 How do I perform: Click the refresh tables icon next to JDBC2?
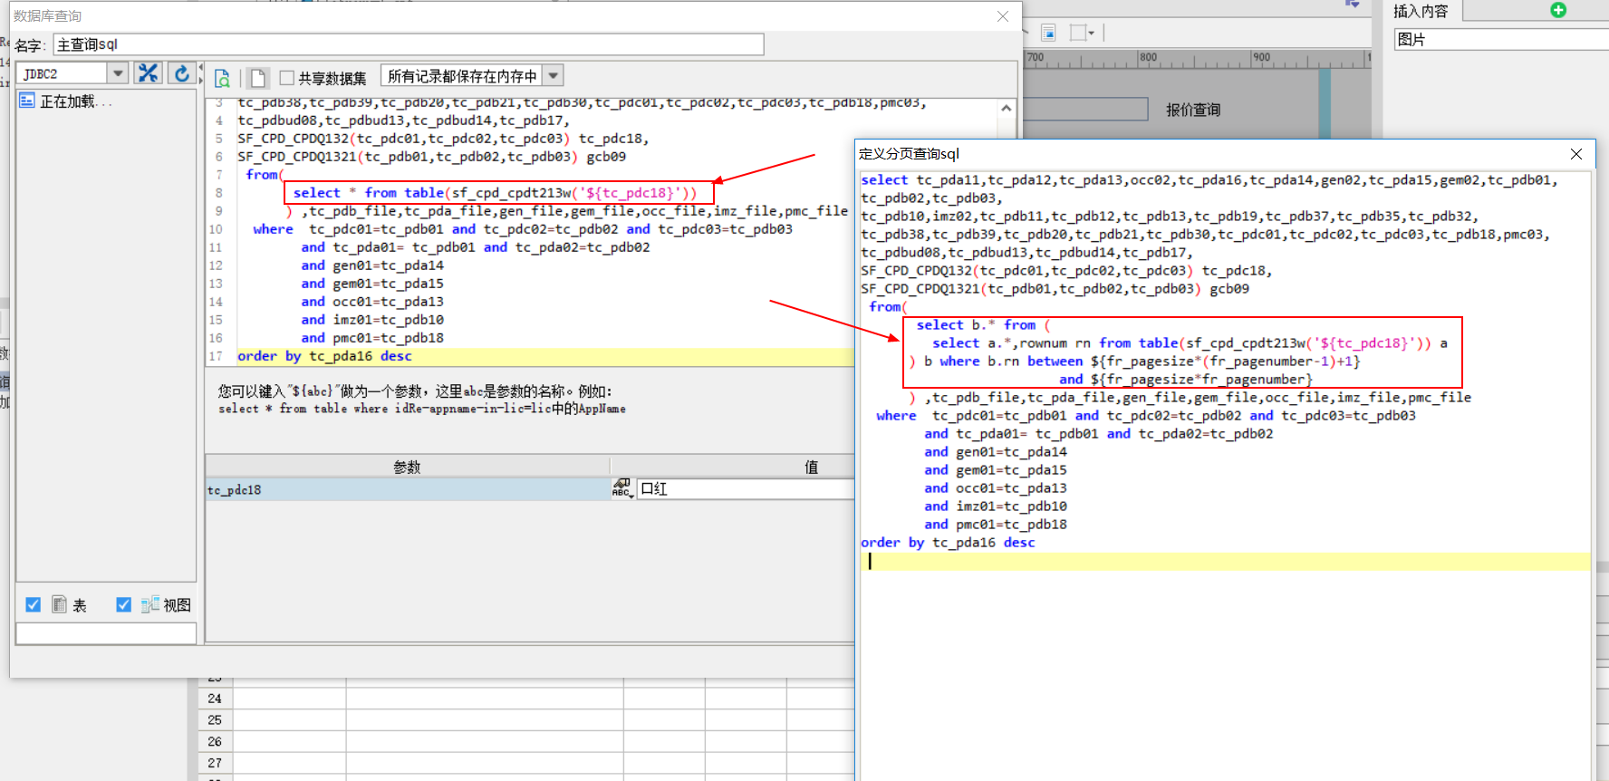pos(181,73)
